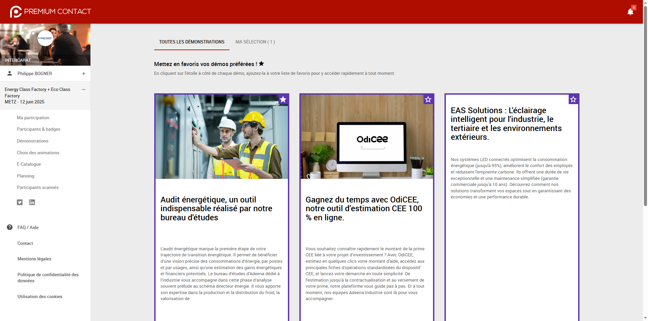Viewport: 648px width, 321px height.
Task: Open the Contact link
Action: (25, 243)
